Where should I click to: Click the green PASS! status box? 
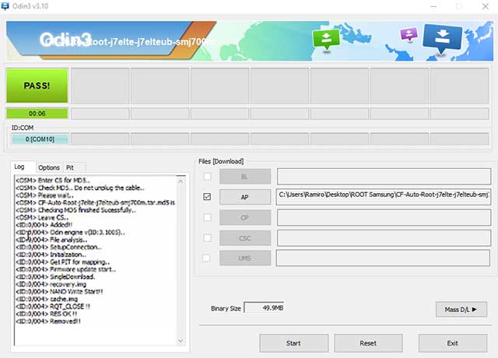37,86
